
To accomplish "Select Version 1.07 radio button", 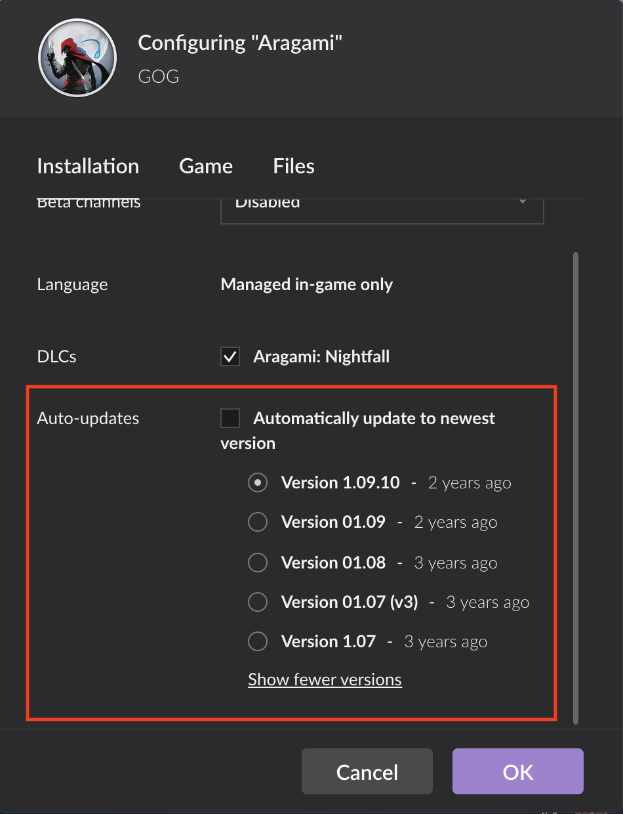I will tap(258, 641).
